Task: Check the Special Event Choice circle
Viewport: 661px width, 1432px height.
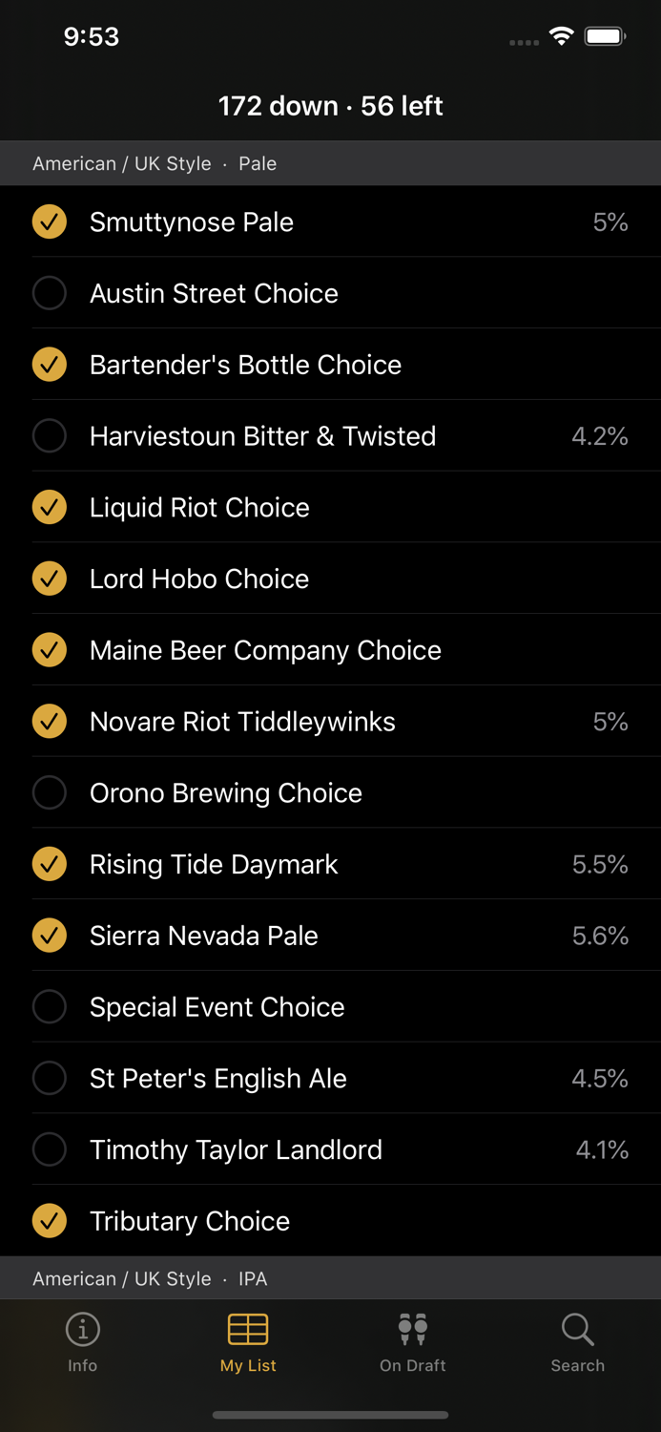Action: click(50, 1006)
